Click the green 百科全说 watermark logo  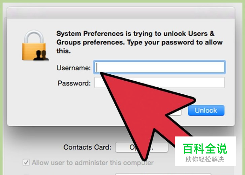[x=205, y=148]
